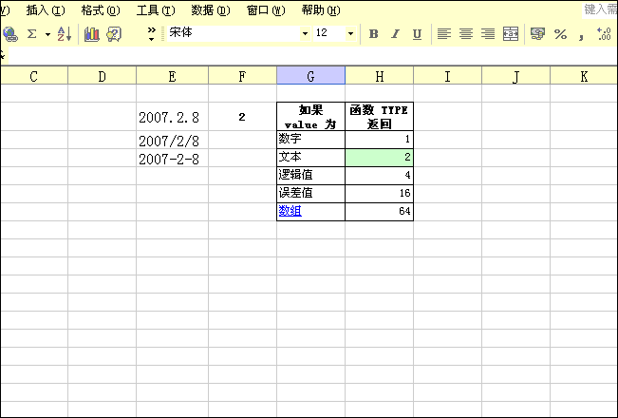Open the 窗口(W) menu
The width and height of the screenshot is (618, 418).
point(266,10)
